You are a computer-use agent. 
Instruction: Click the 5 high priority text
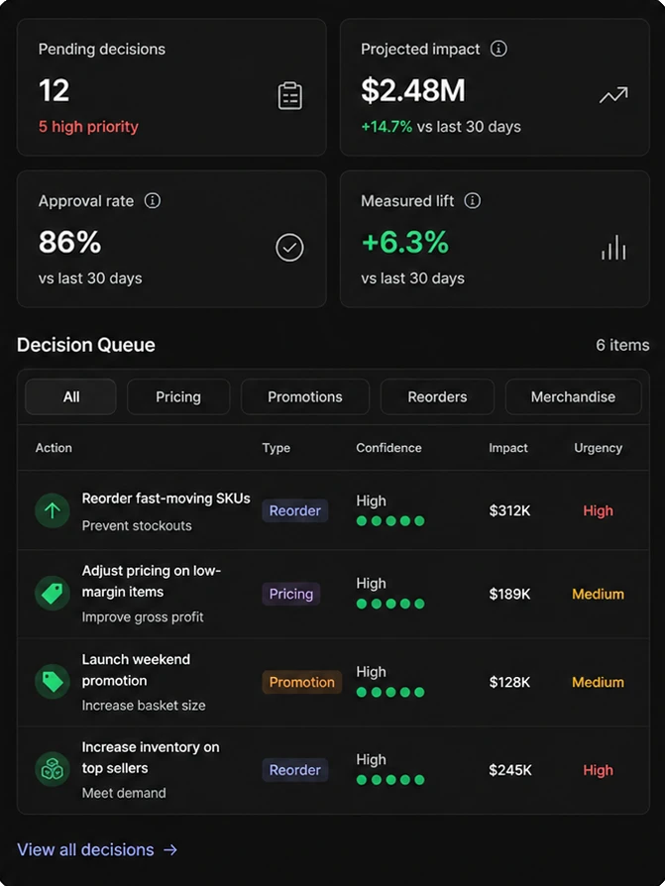click(88, 127)
